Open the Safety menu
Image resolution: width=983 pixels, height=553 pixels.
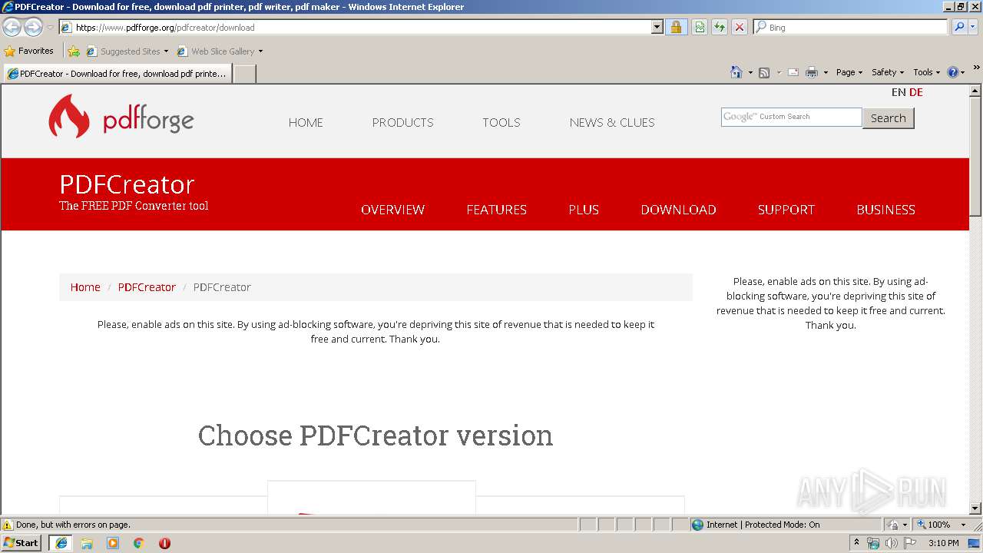pyautogui.click(x=888, y=72)
